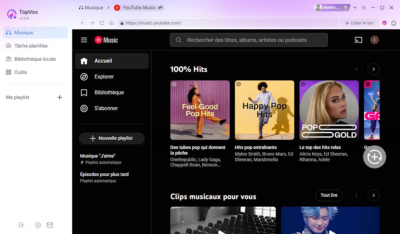Image resolution: width=400 pixels, height=234 pixels.
Task: Go forward with the browser forward arrow
Action: click(92, 23)
